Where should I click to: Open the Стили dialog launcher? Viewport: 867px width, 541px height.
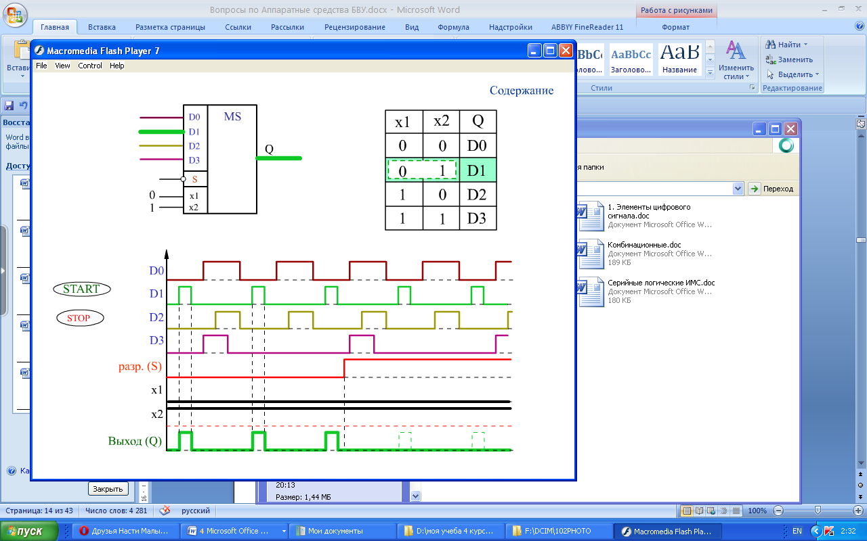(753, 88)
